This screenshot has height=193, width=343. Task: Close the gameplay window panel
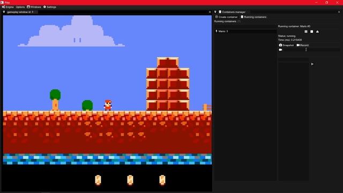210,12
